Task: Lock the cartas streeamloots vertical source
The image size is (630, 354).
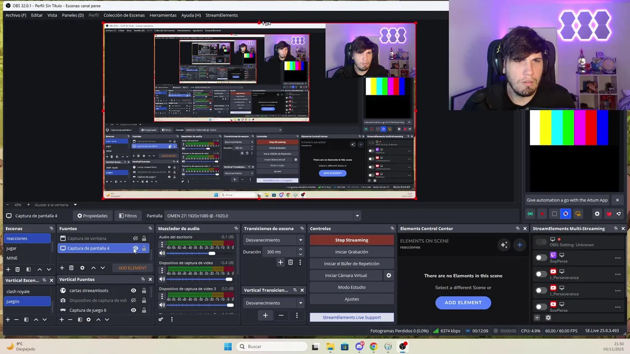Action: [x=144, y=291]
